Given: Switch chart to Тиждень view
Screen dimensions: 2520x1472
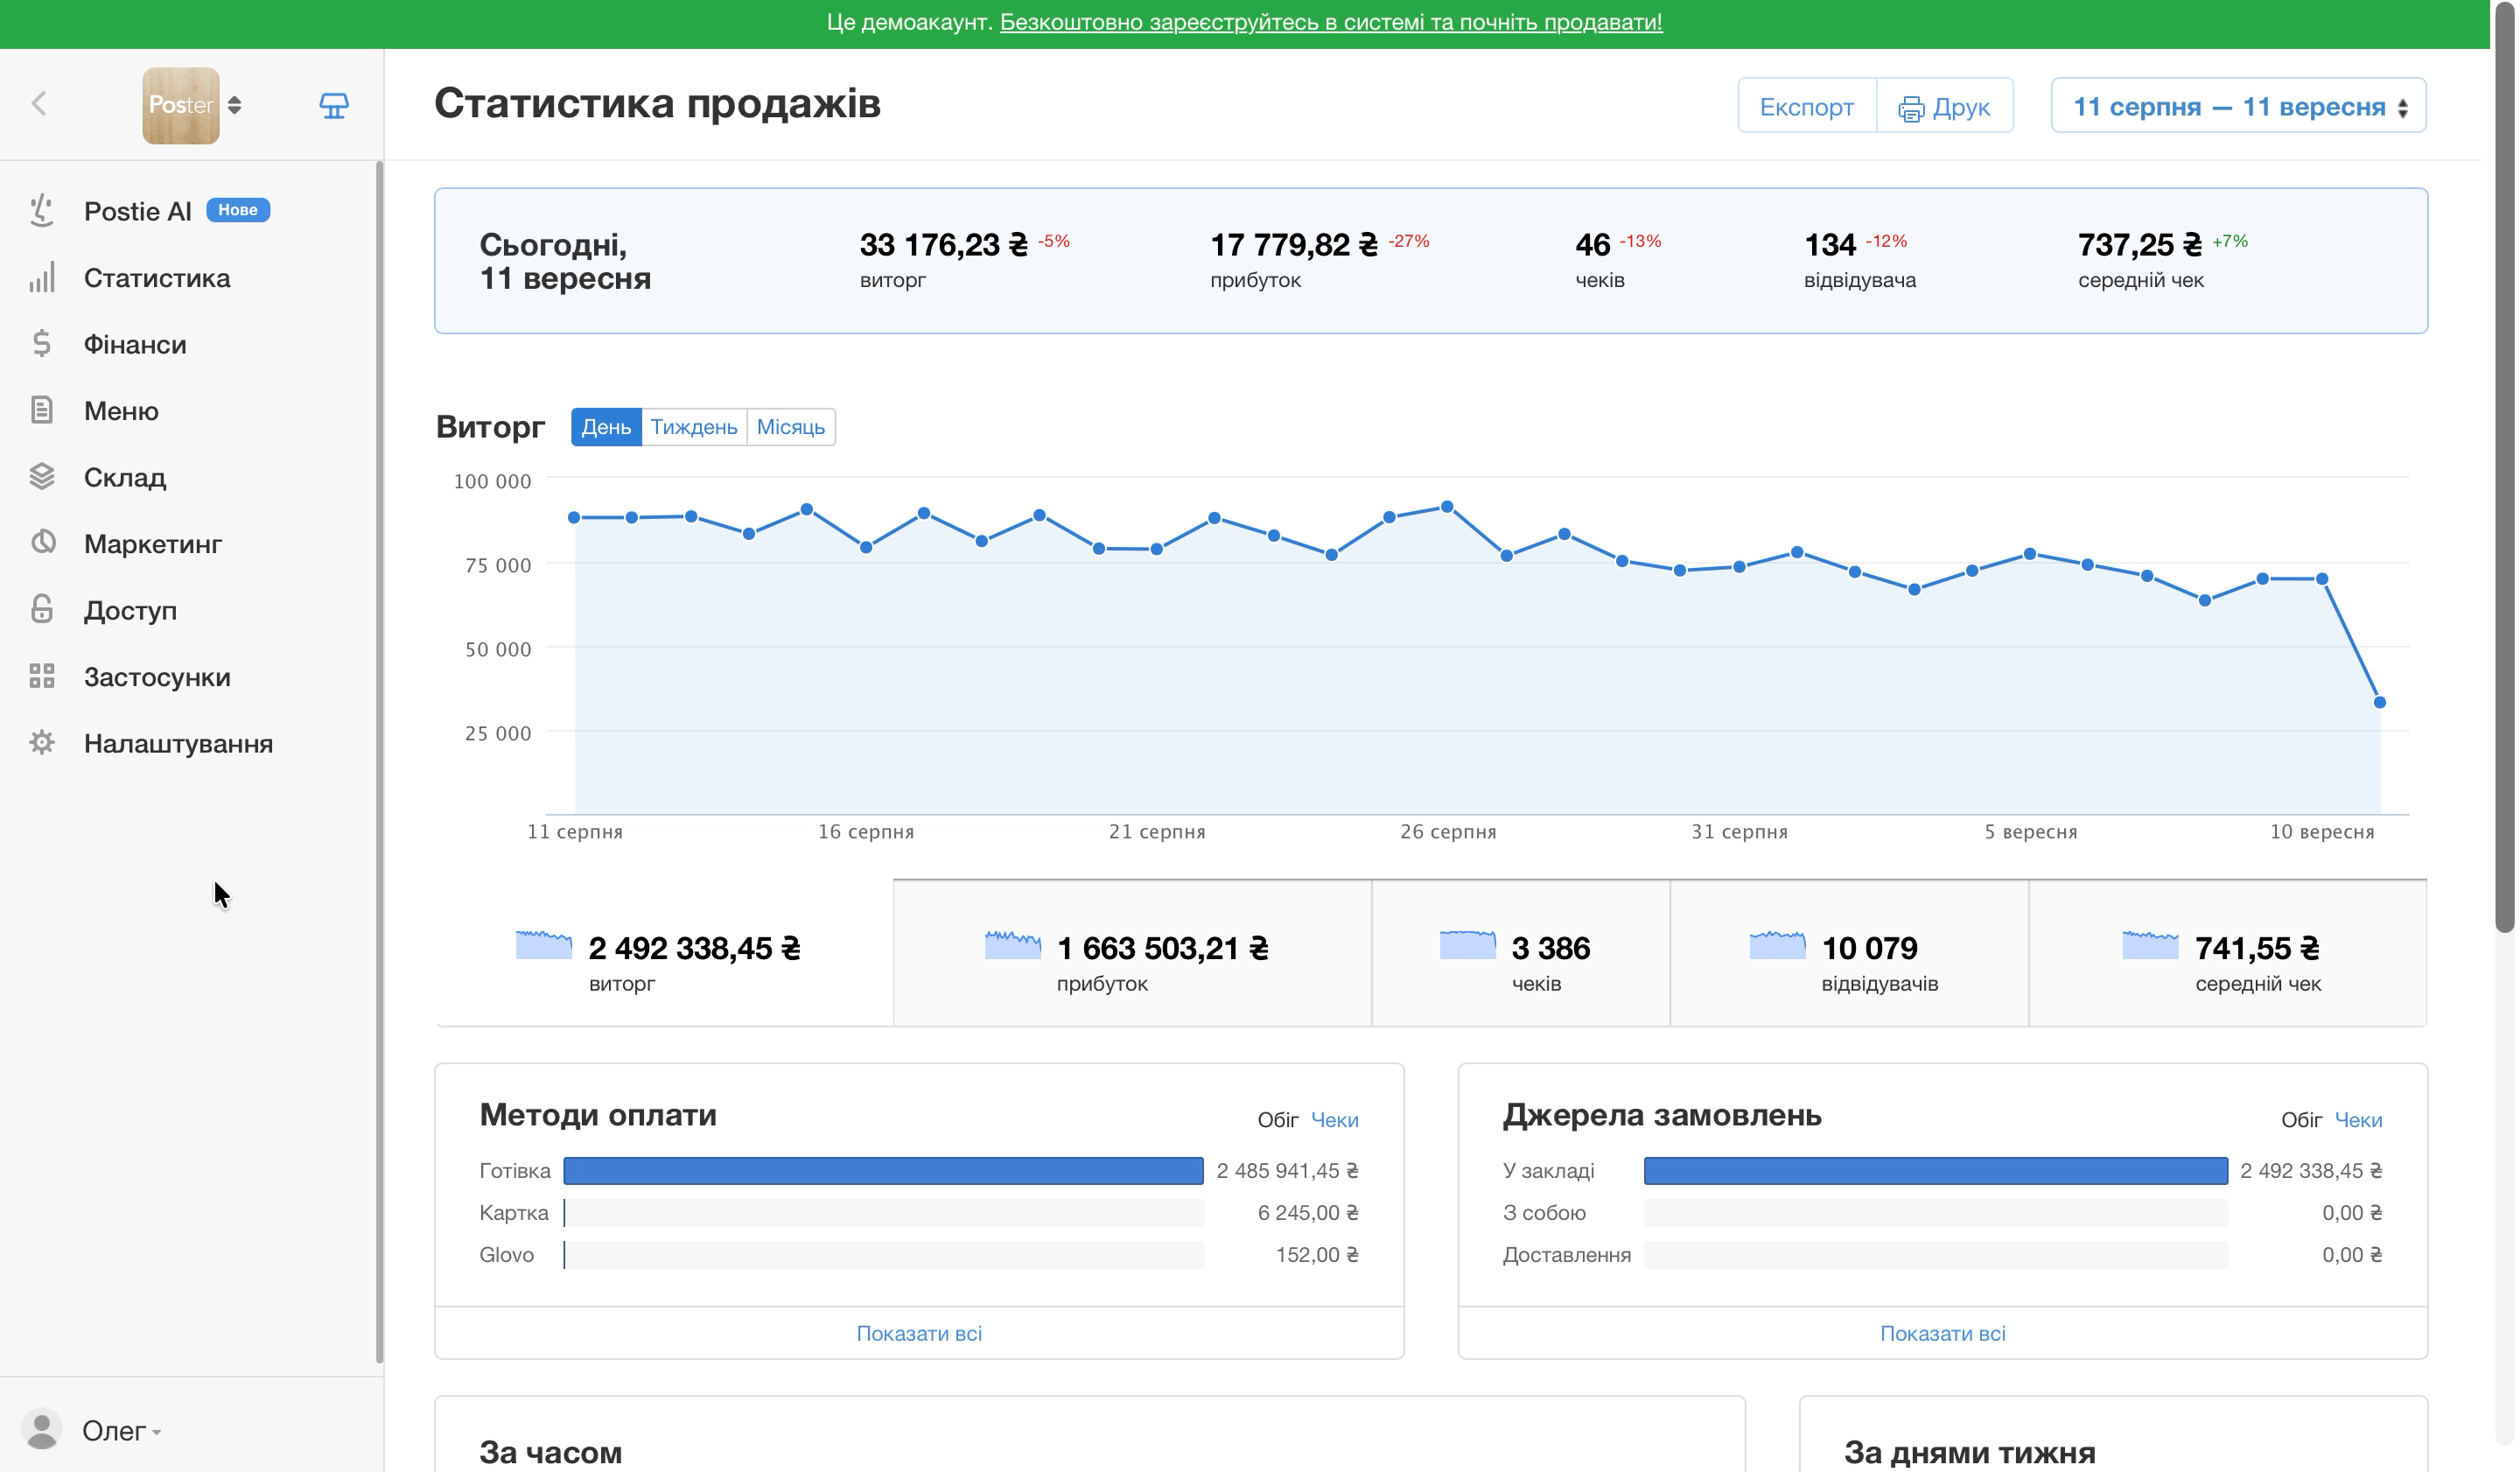Looking at the screenshot, I should pyautogui.click(x=694, y=427).
